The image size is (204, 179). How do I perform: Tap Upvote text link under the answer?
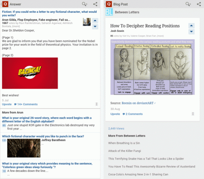7,104
